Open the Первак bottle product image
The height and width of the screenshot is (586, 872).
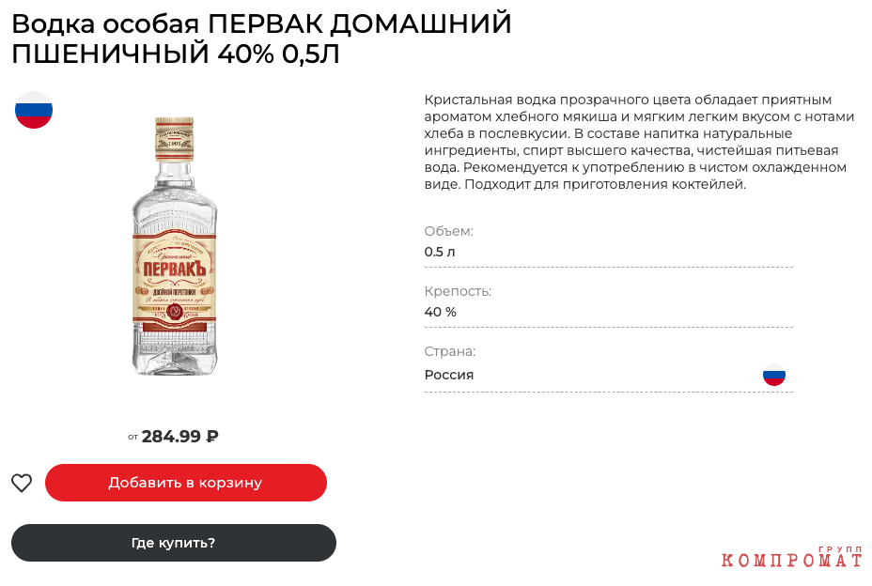click(175, 246)
